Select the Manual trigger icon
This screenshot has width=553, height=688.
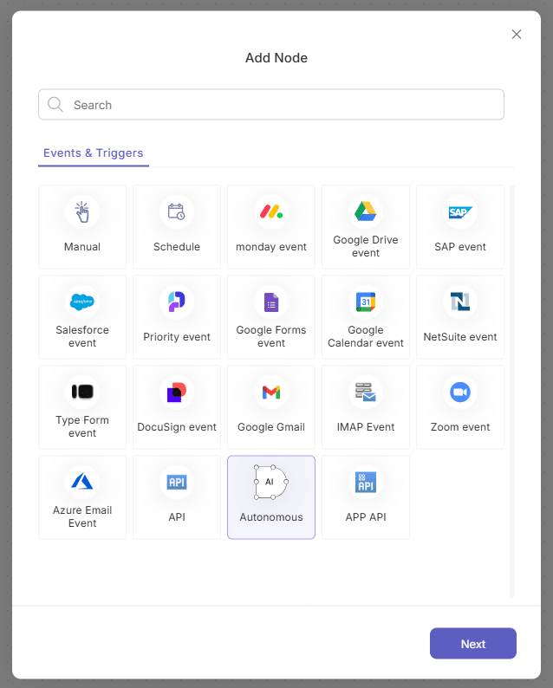pyautogui.click(x=82, y=212)
